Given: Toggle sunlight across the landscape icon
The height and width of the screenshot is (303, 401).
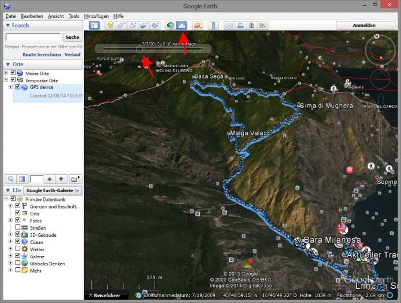Looking at the screenshot, I should click(x=181, y=25).
